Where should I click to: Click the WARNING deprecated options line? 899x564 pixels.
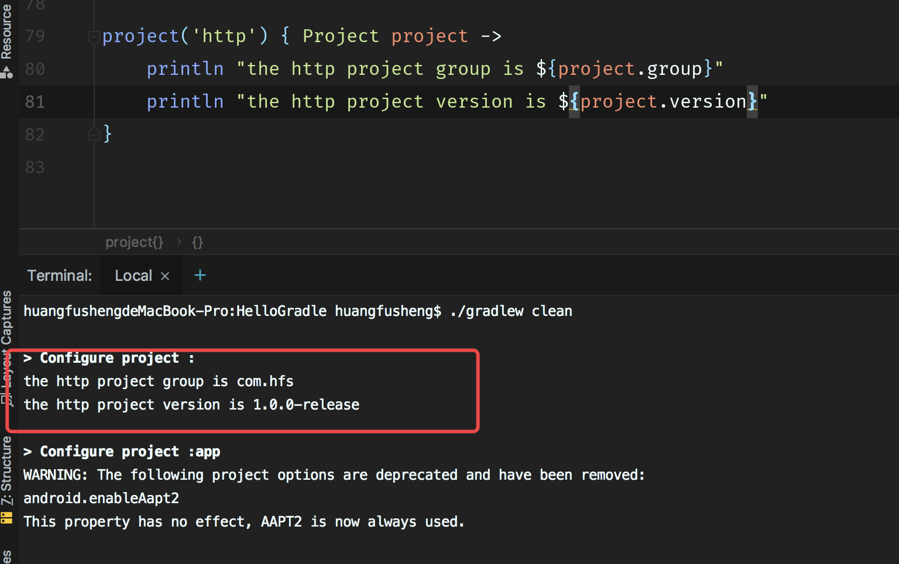pos(334,475)
